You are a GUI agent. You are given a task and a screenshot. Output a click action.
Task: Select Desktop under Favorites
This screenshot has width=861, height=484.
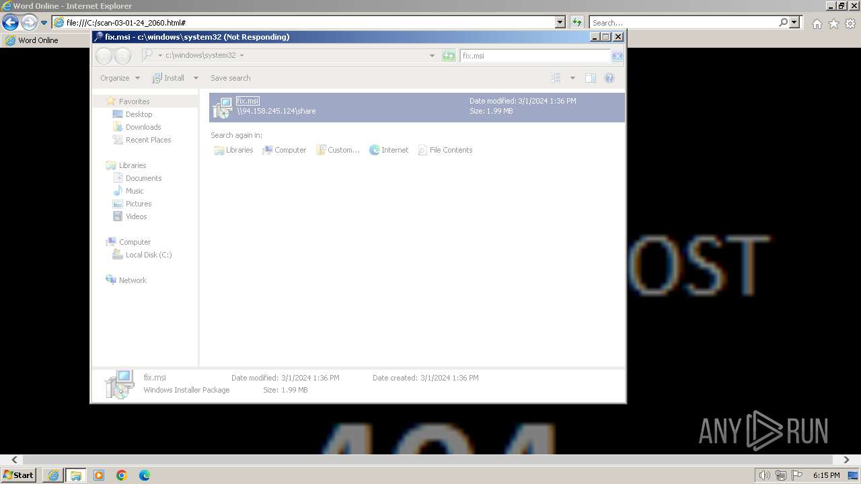coord(139,114)
